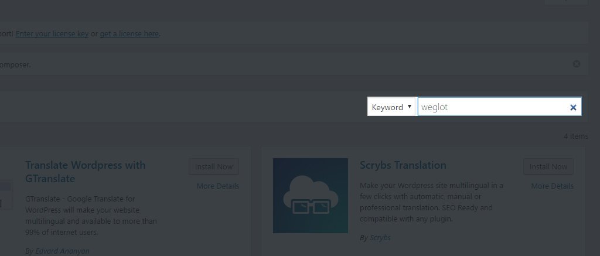The width and height of the screenshot is (600, 256).
Task: View More Details for Scrybs Translation
Action: tap(552, 186)
